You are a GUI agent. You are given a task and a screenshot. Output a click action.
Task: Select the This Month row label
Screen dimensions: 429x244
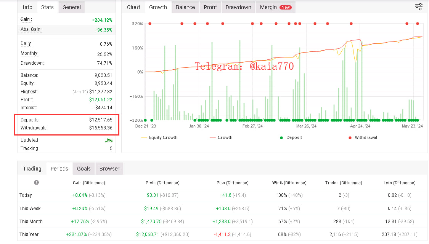pos(31,221)
